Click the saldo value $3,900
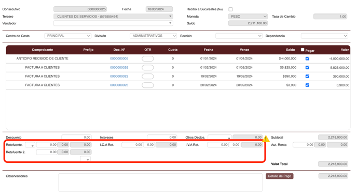This screenshot has width=357, height=196. click(292, 85)
